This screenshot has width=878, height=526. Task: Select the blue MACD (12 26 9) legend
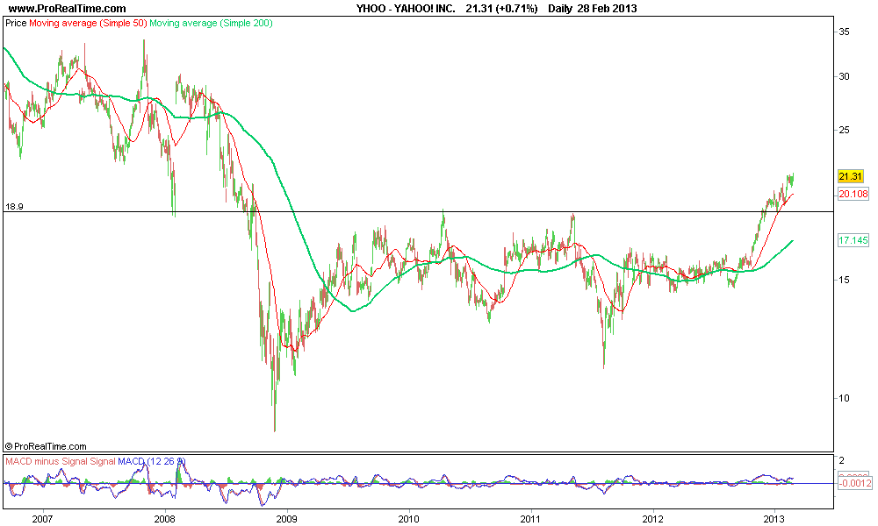[x=151, y=461]
